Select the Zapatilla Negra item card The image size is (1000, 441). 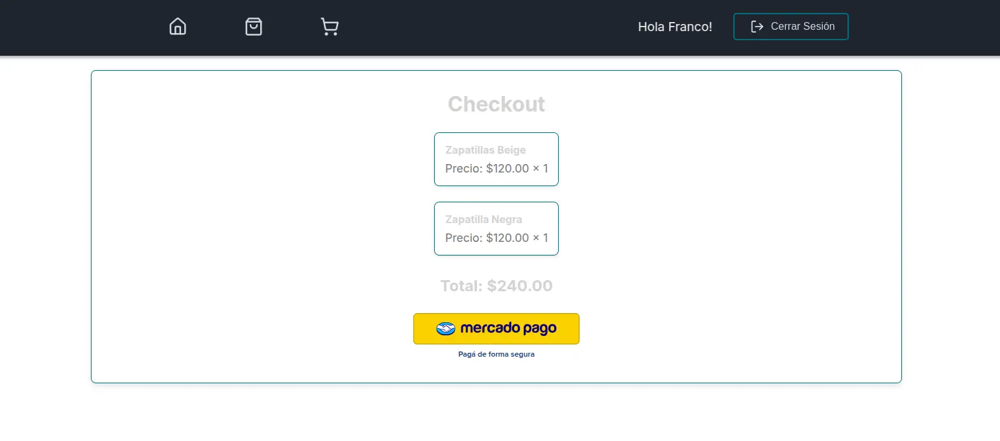(x=496, y=228)
